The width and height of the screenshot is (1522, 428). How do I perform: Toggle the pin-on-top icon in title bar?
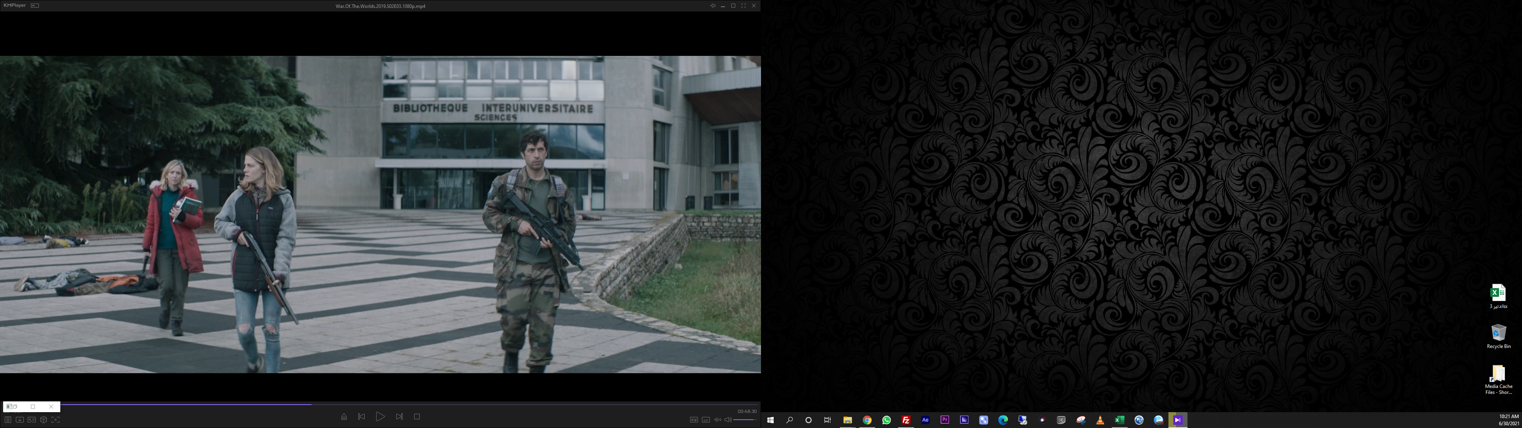pos(713,6)
